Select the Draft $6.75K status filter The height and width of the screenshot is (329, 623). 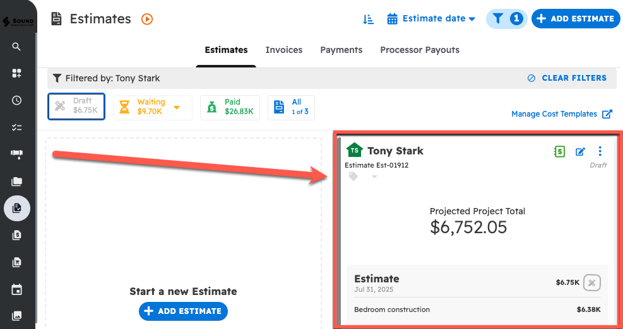click(x=76, y=106)
